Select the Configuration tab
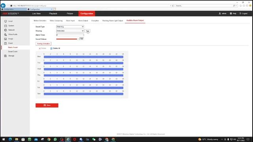This screenshot has width=253, height=142. (x=87, y=14)
